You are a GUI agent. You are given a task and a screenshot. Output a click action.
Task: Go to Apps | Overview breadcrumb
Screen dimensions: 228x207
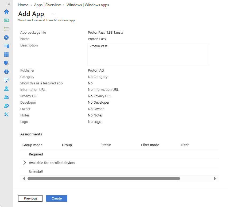[47, 5]
